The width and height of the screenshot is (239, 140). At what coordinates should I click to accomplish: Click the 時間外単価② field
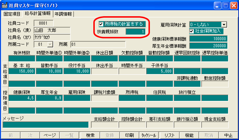click(x=77, y=59)
